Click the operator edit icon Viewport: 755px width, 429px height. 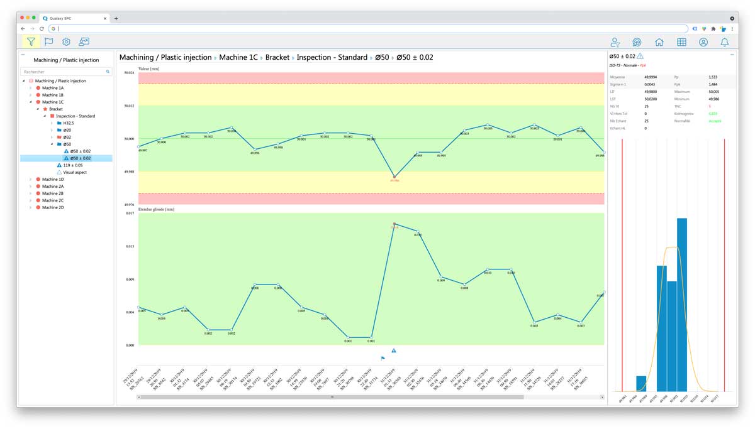tap(615, 42)
